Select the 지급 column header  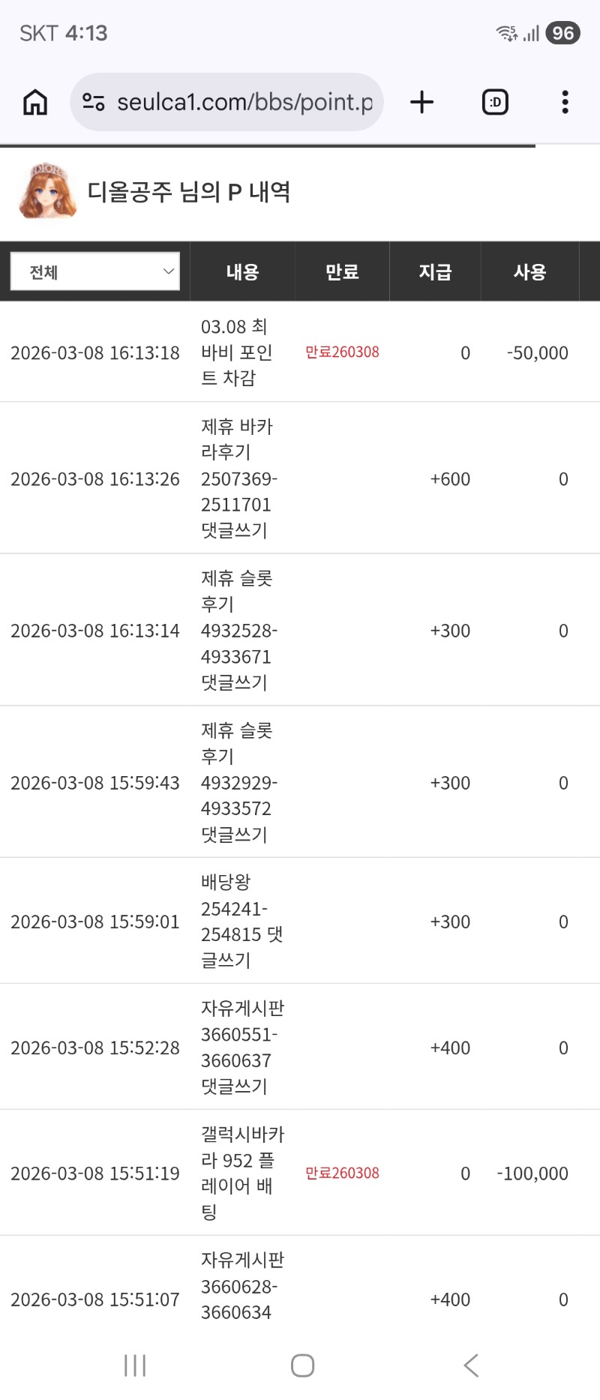435,272
